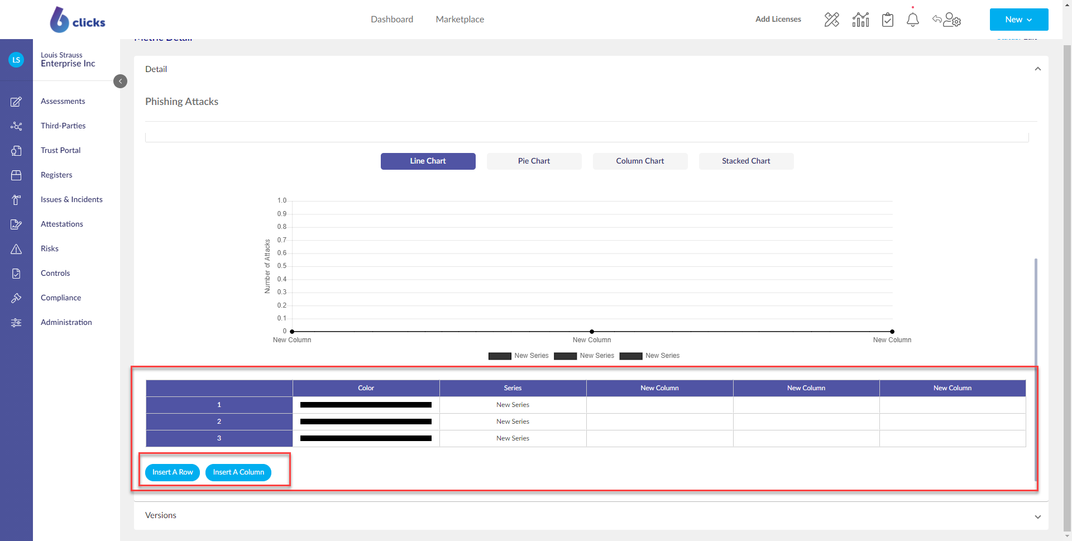Select row number 3 header cell
The height and width of the screenshot is (541, 1072).
coord(219,438)
